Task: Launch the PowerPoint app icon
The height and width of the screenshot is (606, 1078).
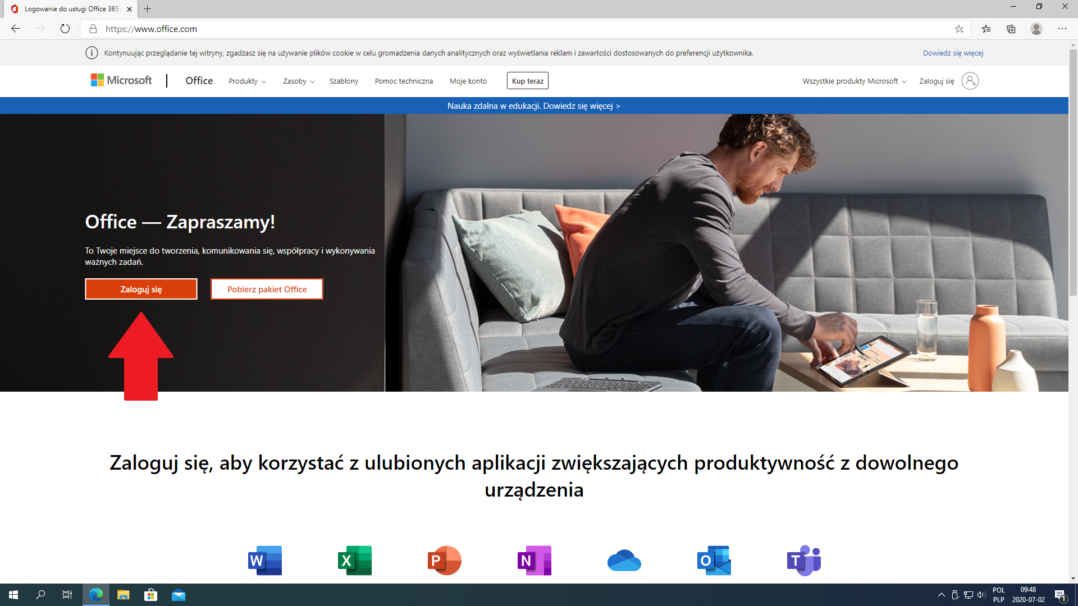Action: point(444,560)
